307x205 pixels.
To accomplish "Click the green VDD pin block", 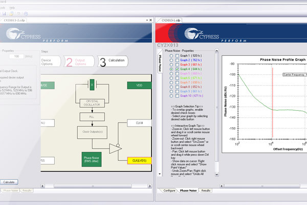I will tap(139, 86).
